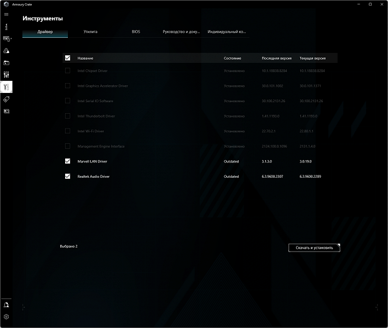Minimize the Armoury Crate window
The image size is (388, 328).
point(359,4)
